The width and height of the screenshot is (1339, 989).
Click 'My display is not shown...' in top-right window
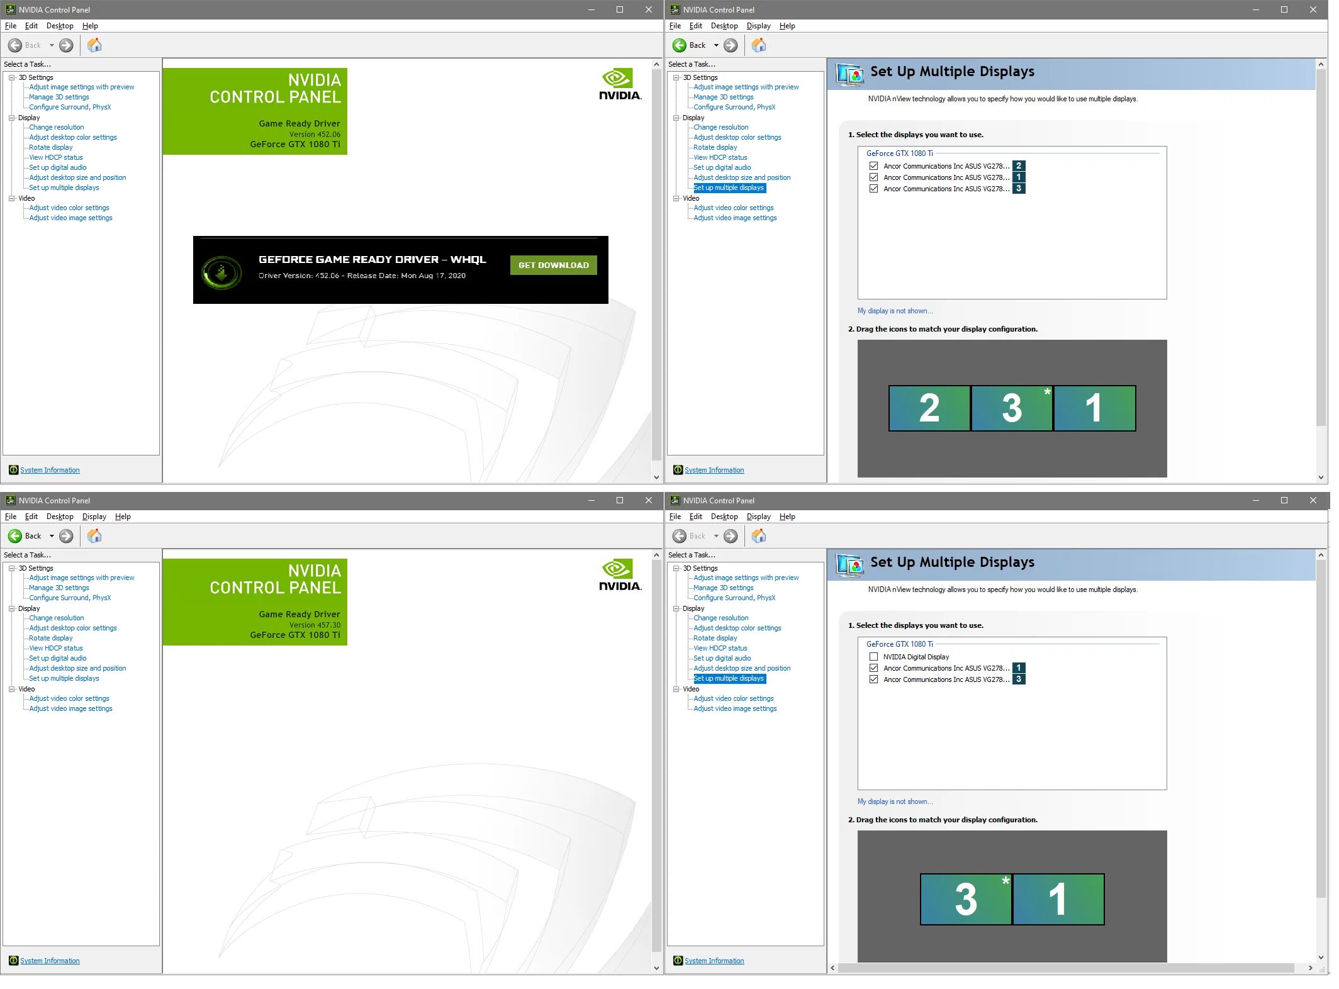(895, 311)
